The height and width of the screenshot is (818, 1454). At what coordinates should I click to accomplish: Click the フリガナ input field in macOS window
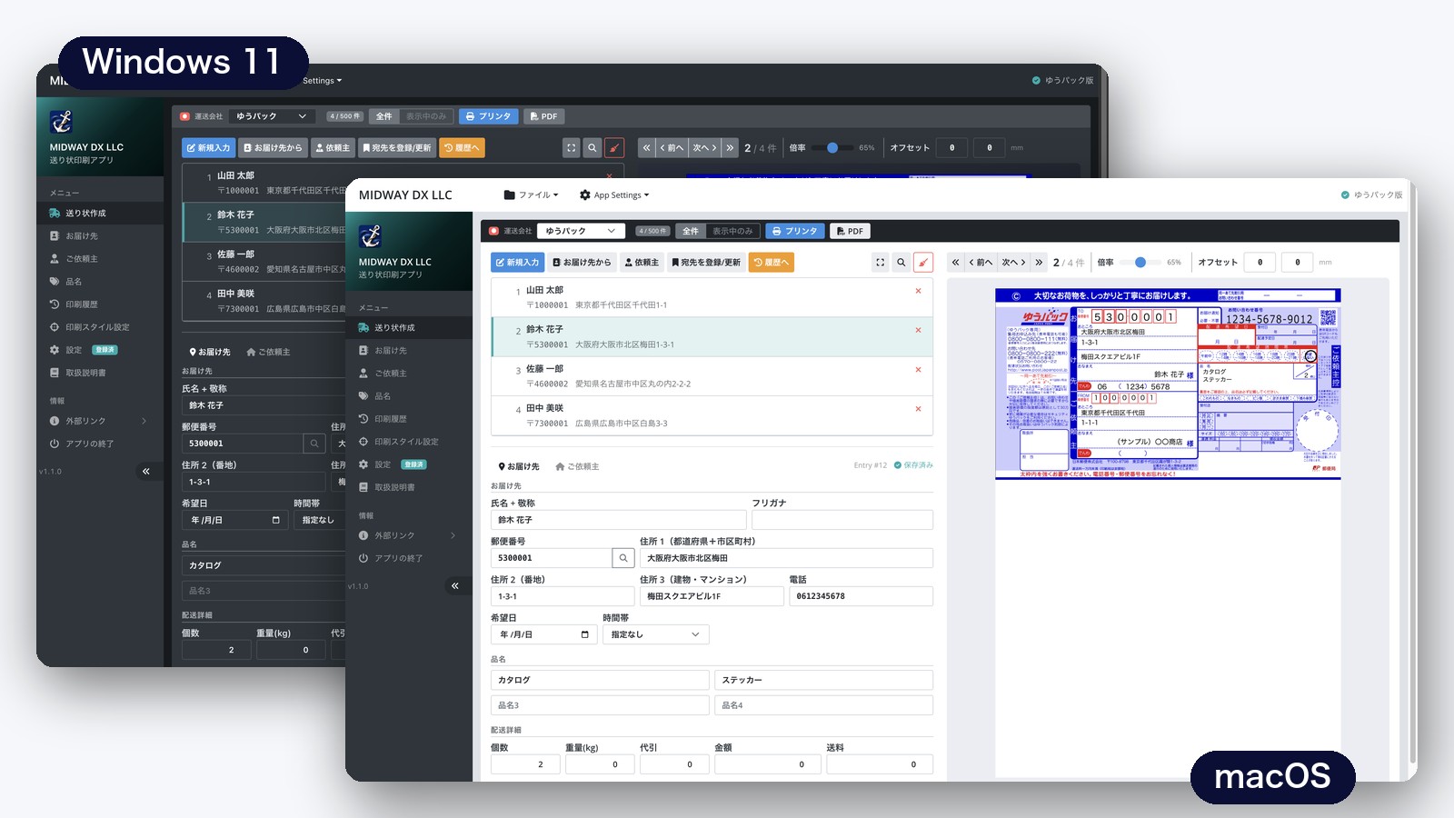pyautogui.click(x=842, y=520)
